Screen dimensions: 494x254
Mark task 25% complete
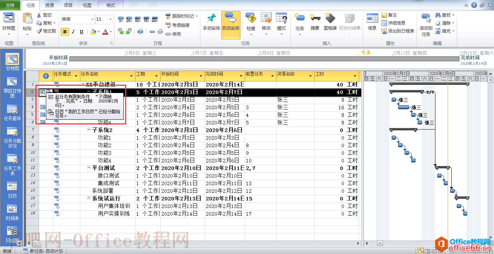pyautogui.click(x=129, y=19)
